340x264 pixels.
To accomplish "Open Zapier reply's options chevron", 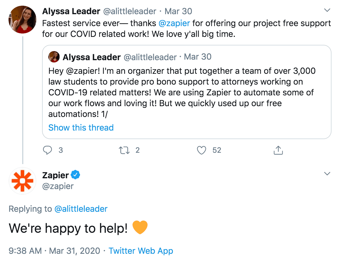I will tap(327, 174).
